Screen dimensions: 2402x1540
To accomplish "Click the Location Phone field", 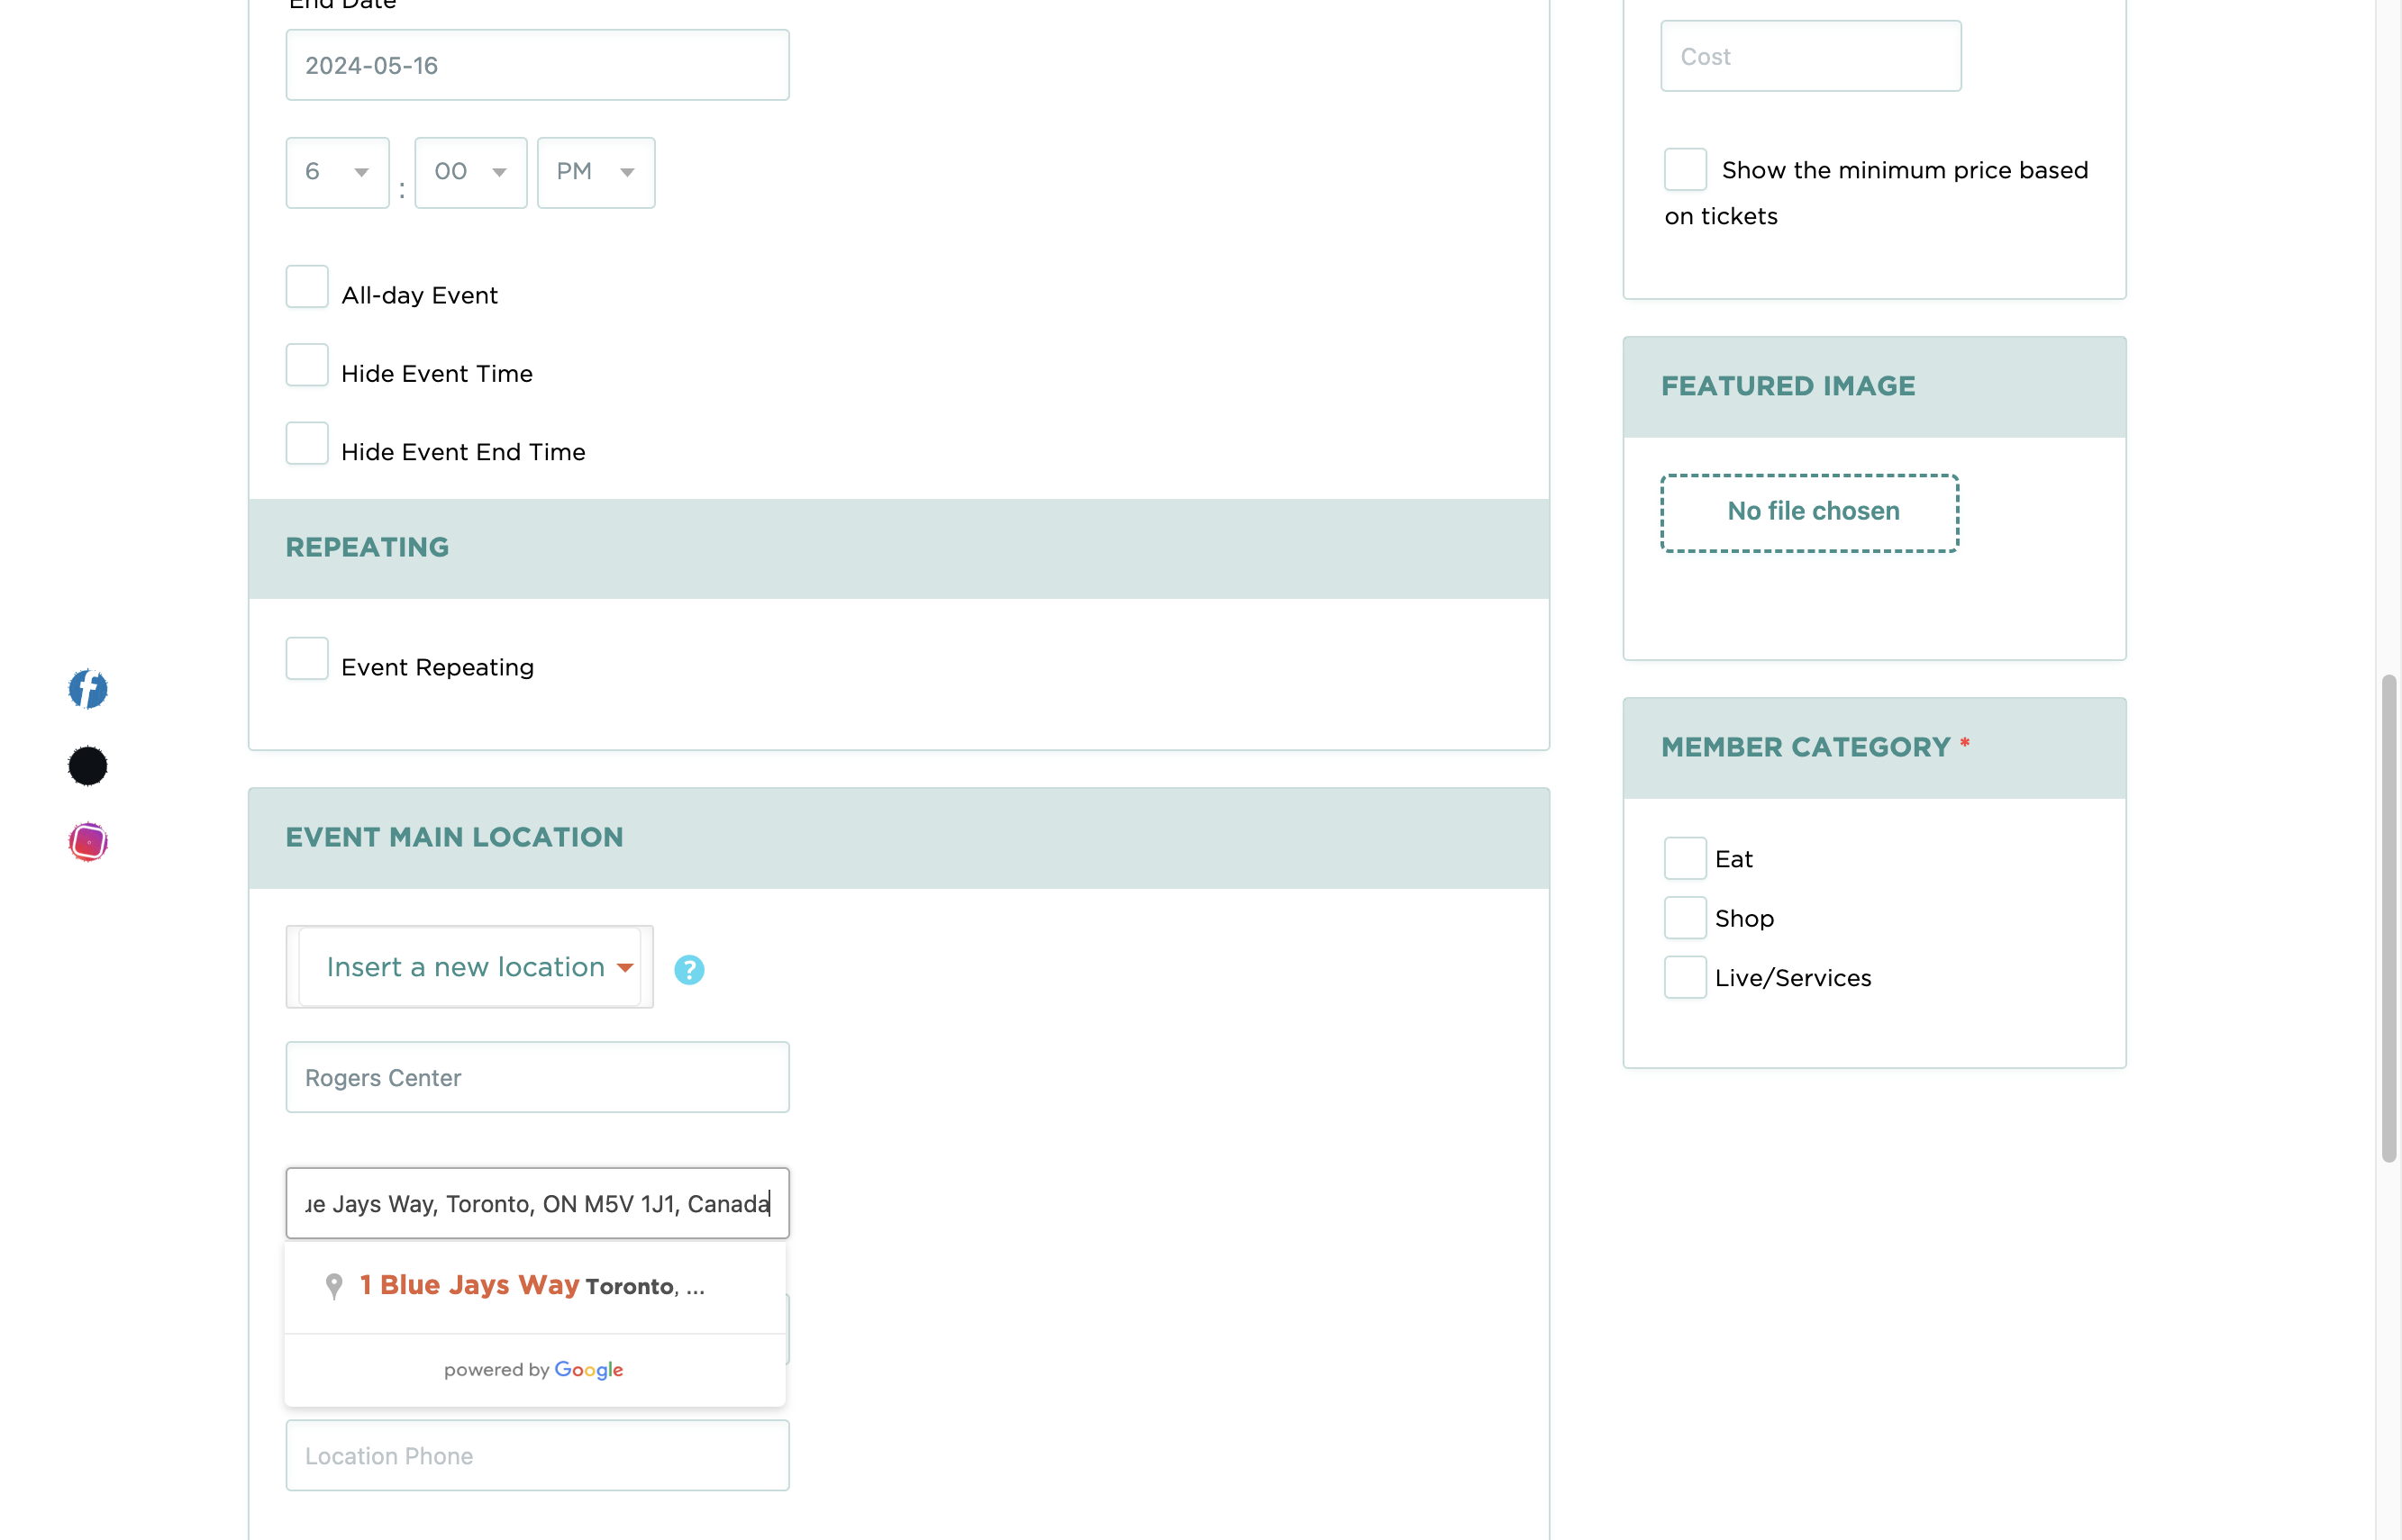I will 538,1456.
